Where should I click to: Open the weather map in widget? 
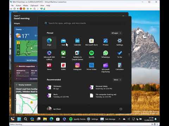27,48
